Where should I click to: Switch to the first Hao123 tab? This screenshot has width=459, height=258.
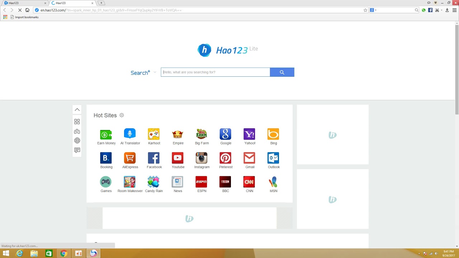tap(25, 3)
